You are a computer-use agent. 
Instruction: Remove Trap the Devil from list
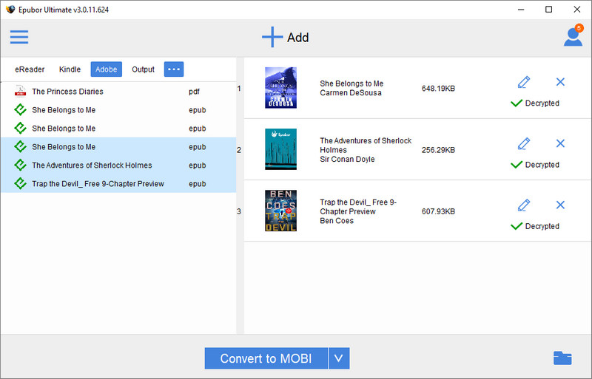pos(560,205)
